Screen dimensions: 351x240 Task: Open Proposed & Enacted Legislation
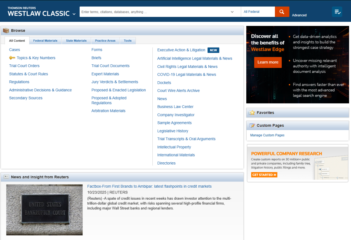point(118,90)
